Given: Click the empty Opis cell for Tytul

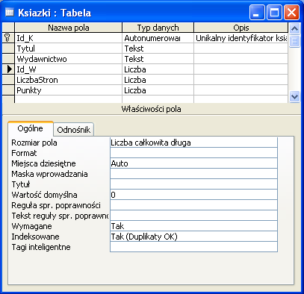Looking at the screenshot, I should [241, 49].
